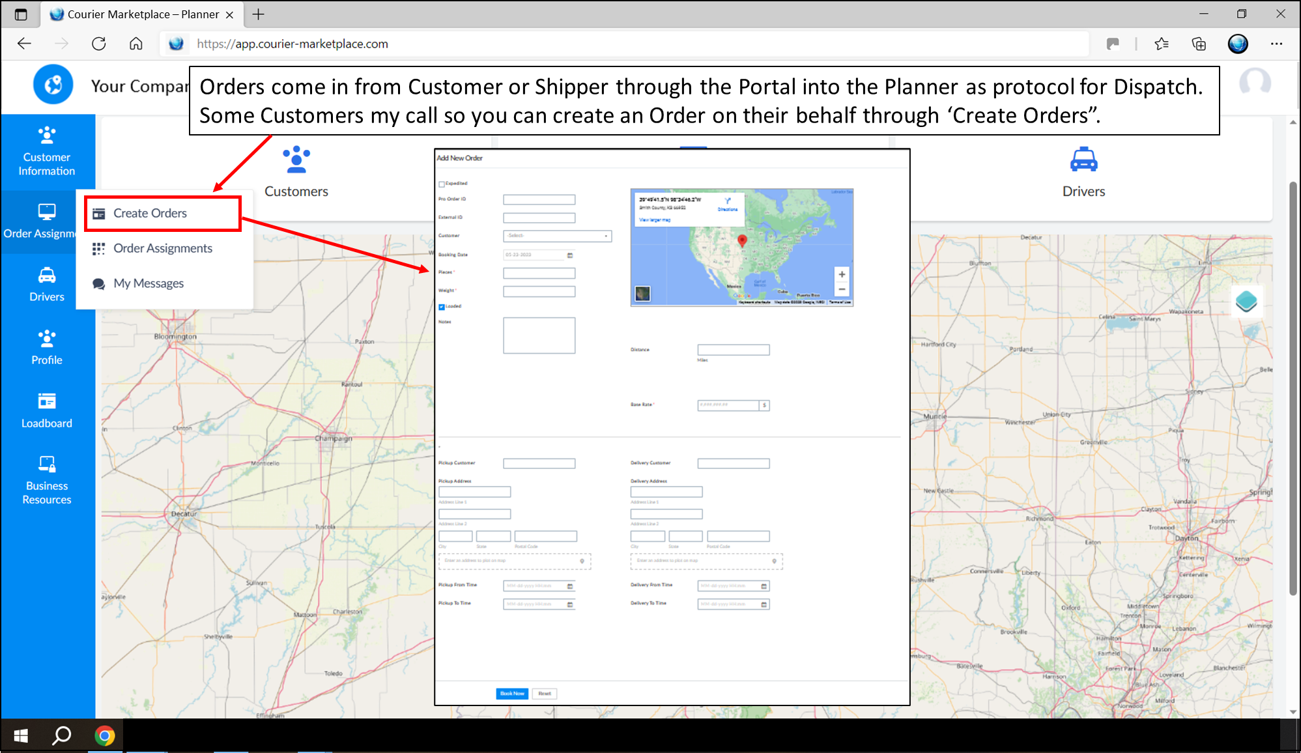Click the Book Now button

(512, 694)
